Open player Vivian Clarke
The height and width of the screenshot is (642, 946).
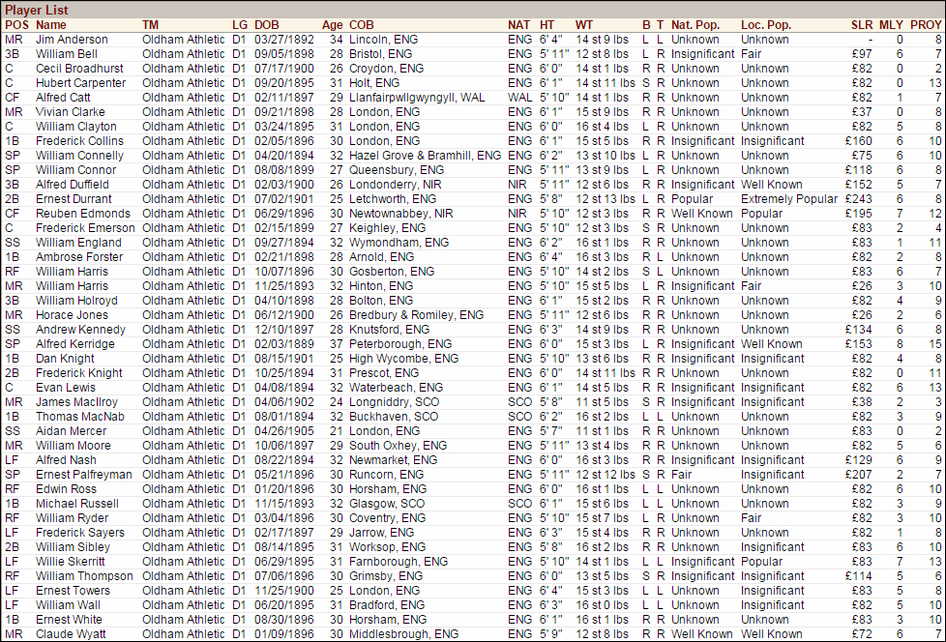click(70, 111)
